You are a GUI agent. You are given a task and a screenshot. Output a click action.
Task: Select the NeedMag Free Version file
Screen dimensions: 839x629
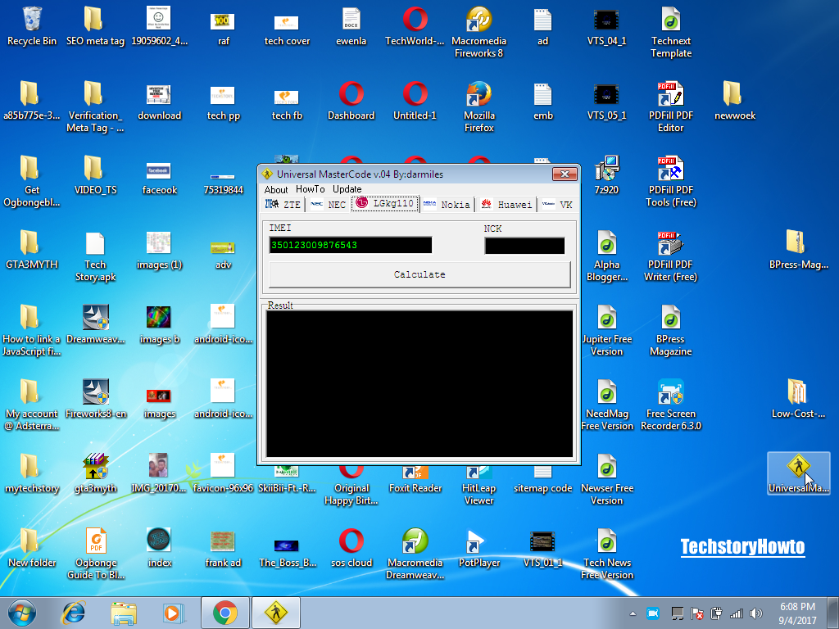tap(607, 405)
